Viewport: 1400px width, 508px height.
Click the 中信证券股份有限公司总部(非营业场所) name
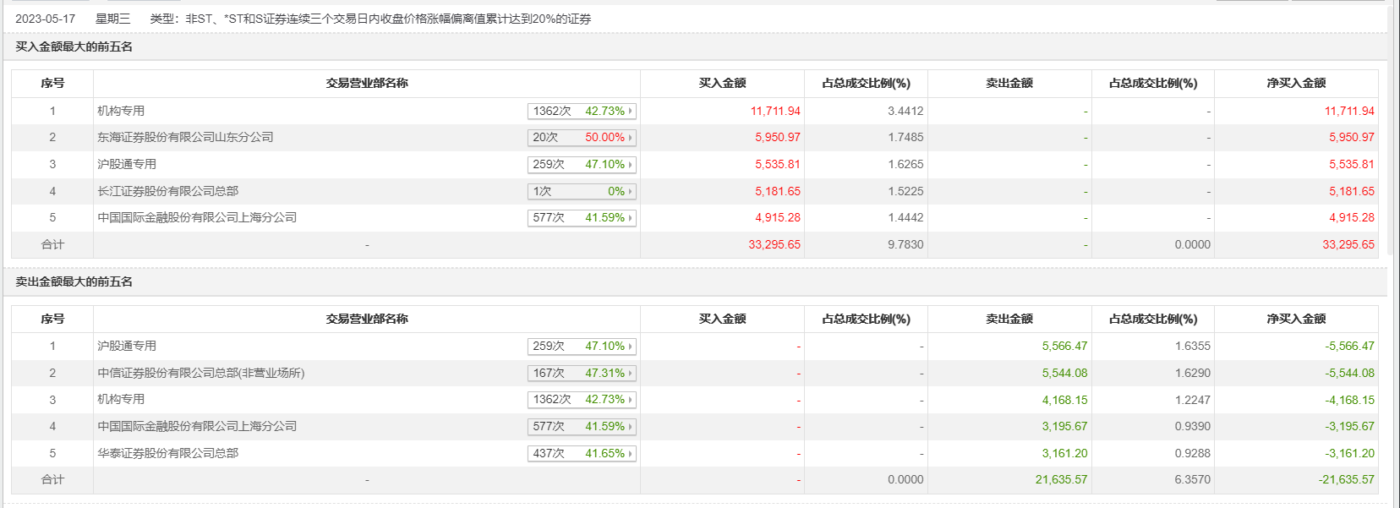200,373
